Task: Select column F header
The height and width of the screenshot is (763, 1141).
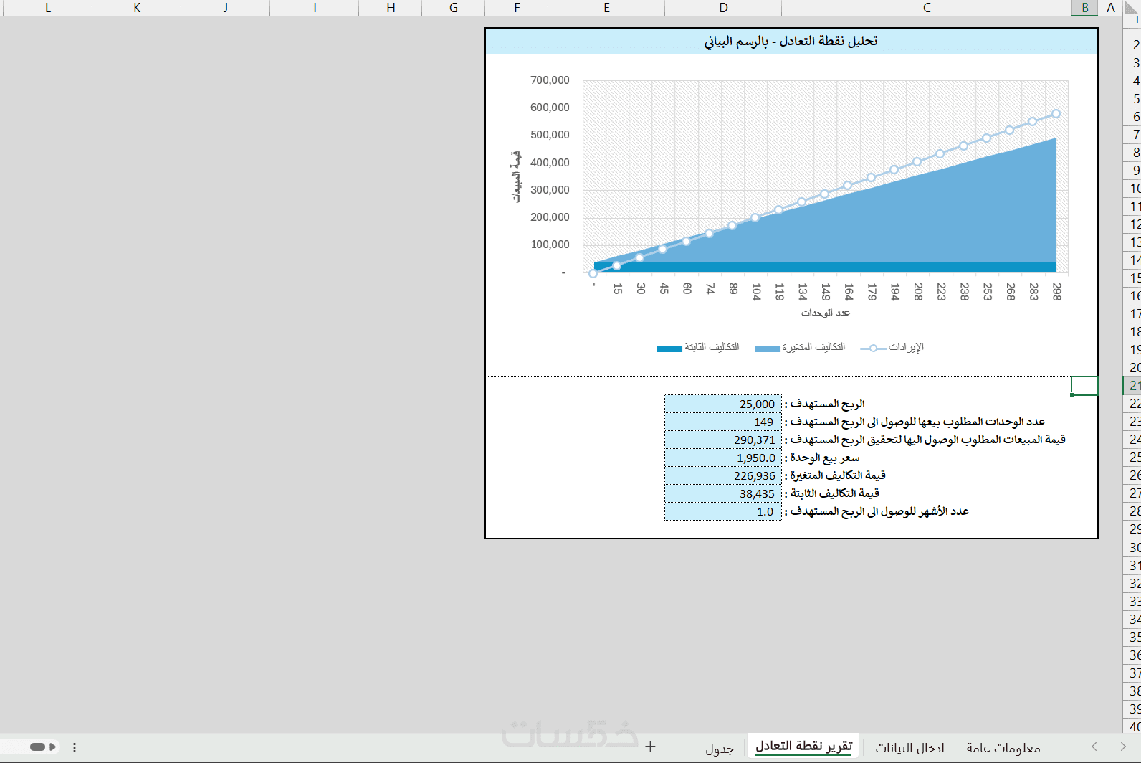Action: pyautogui.click(x=517, y=8)
